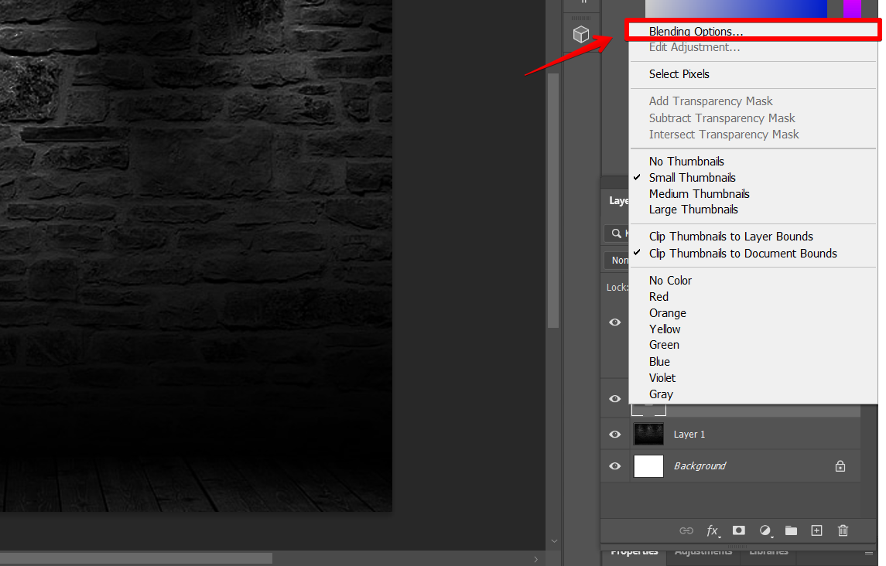Toggle the topmost layer's visibility eye

(x=614, y=322)
